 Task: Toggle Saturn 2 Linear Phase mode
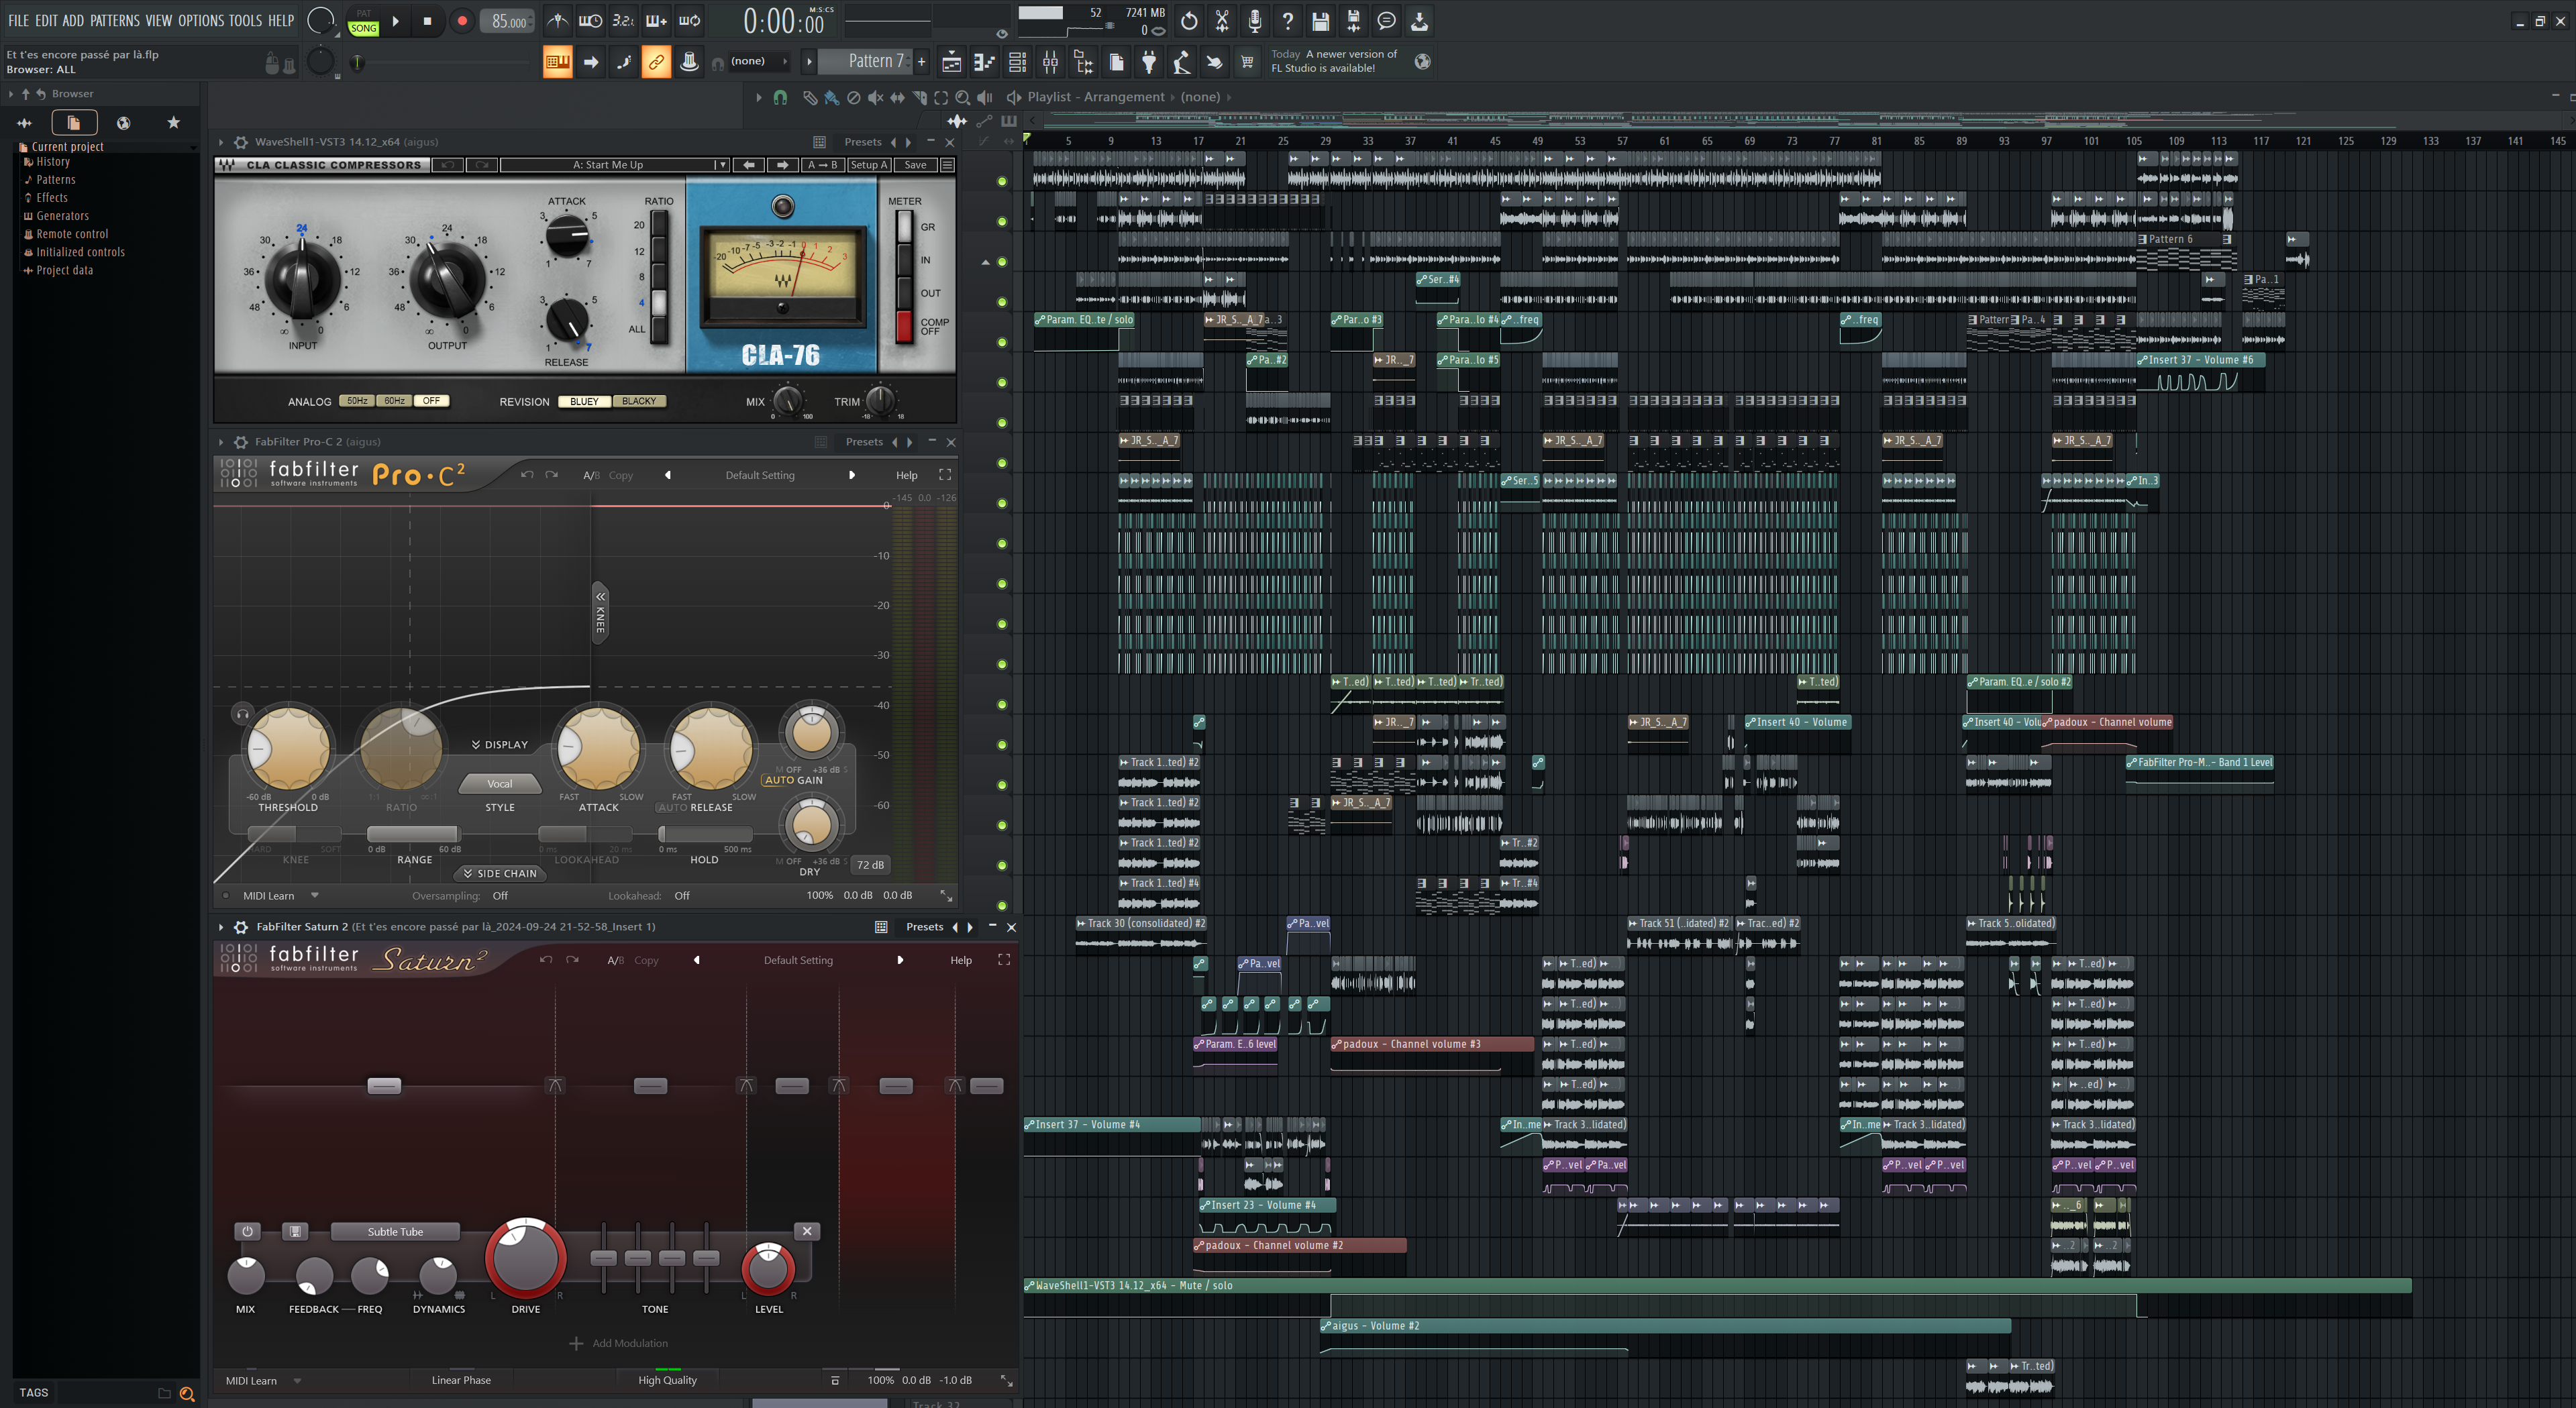coord(461,1380)
